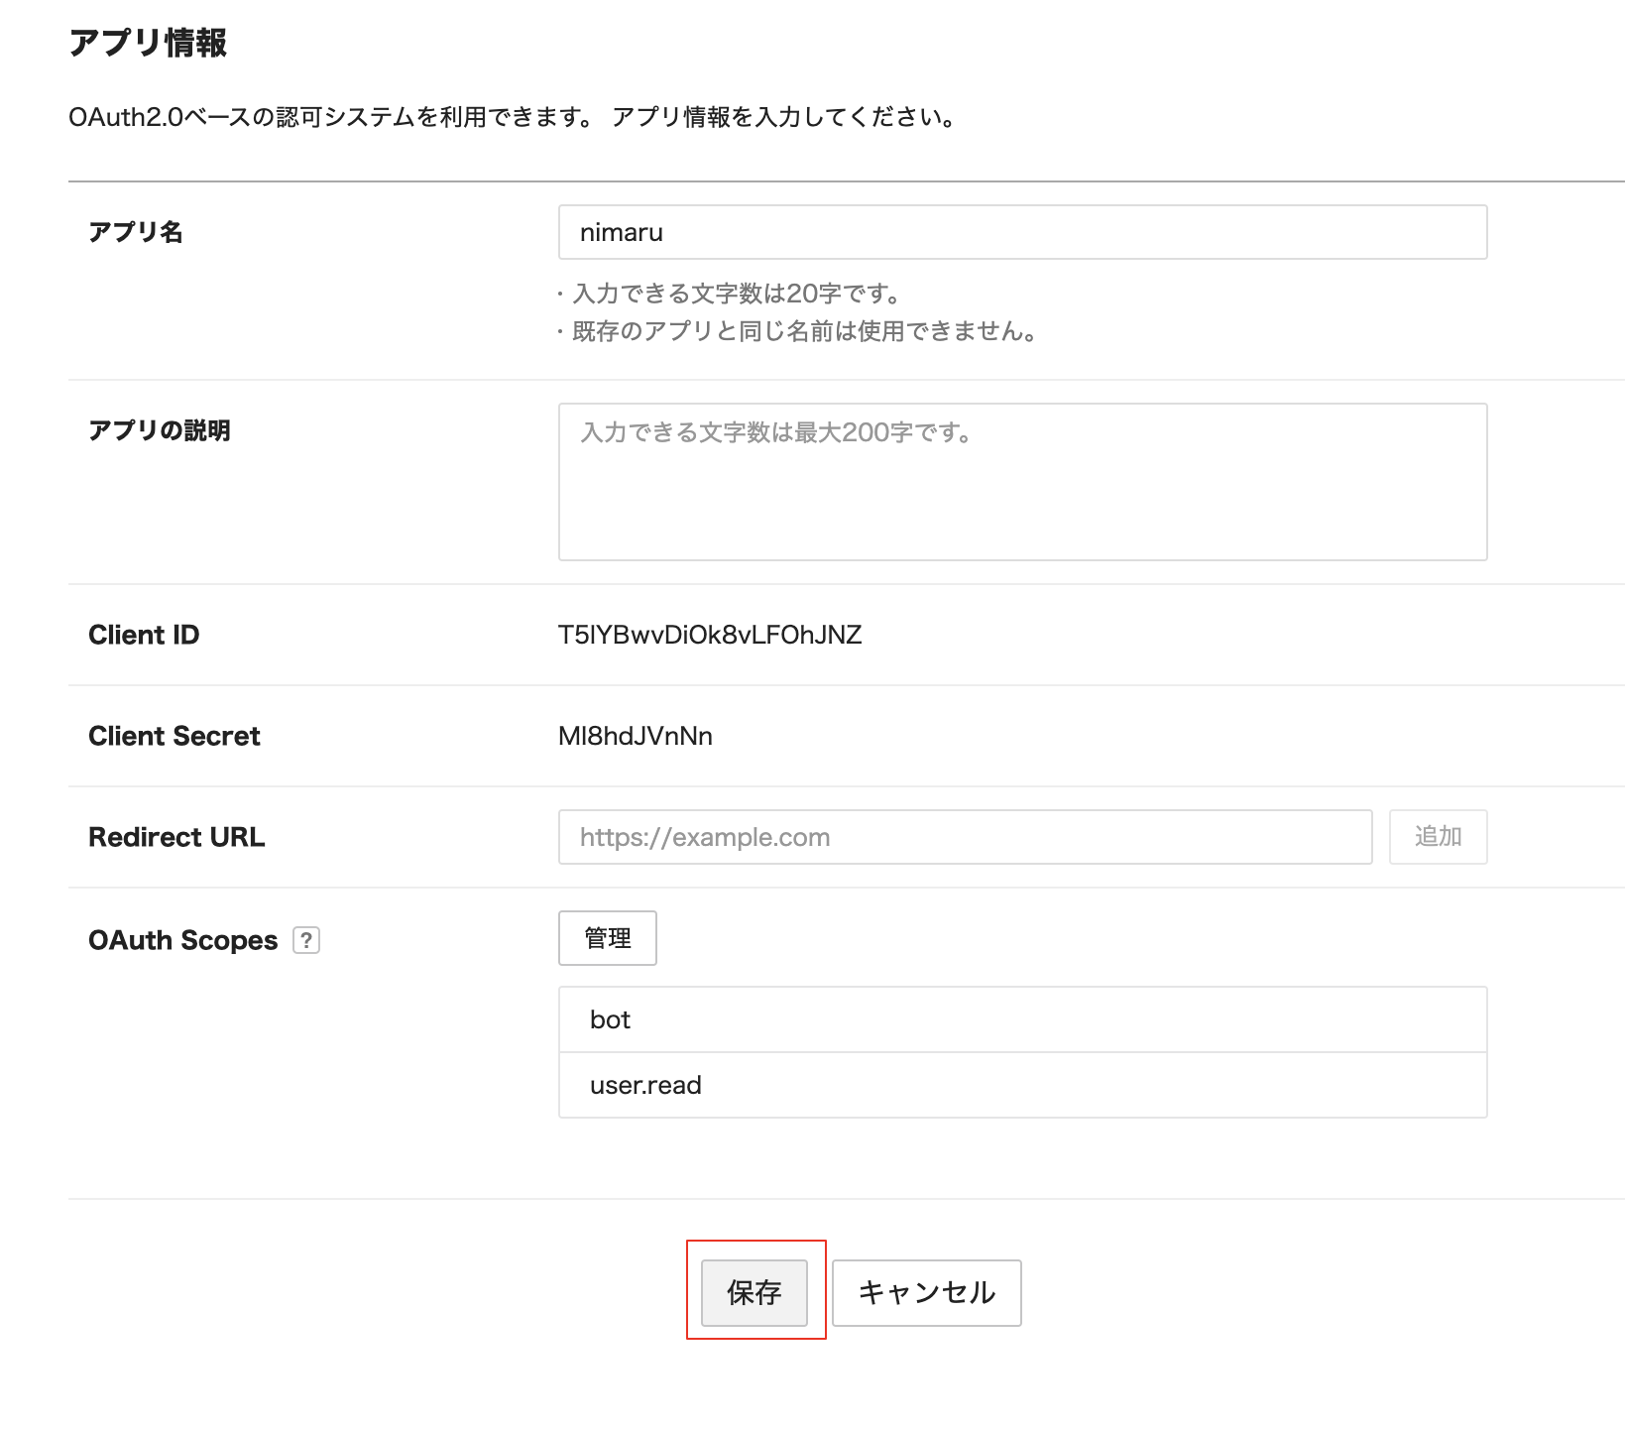This screenshot has width=1625, height=1430.
Task: Click the OAuth Scopes label
Action: coord(180,940)
